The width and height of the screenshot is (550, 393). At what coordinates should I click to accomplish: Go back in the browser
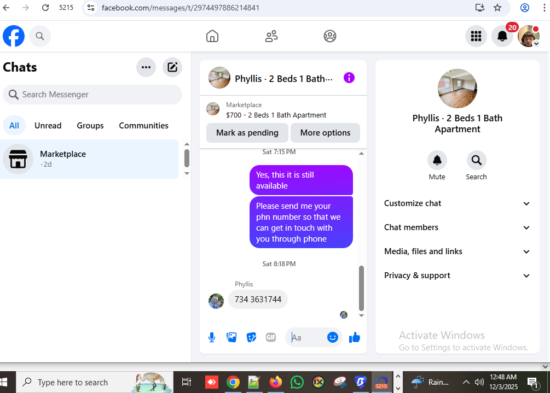click(7, 8)
